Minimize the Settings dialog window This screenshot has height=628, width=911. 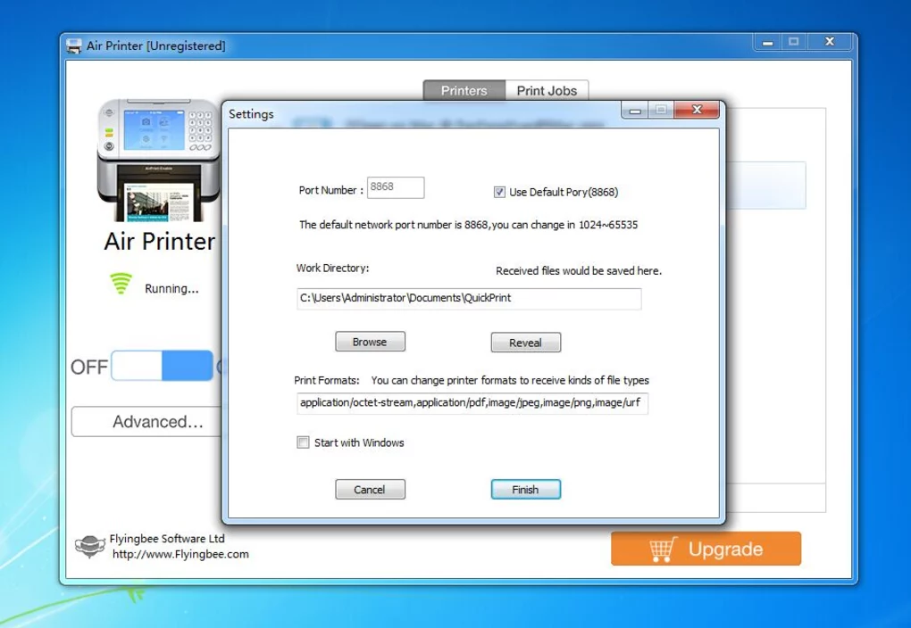pyautogui.click(x=636, y=111)
